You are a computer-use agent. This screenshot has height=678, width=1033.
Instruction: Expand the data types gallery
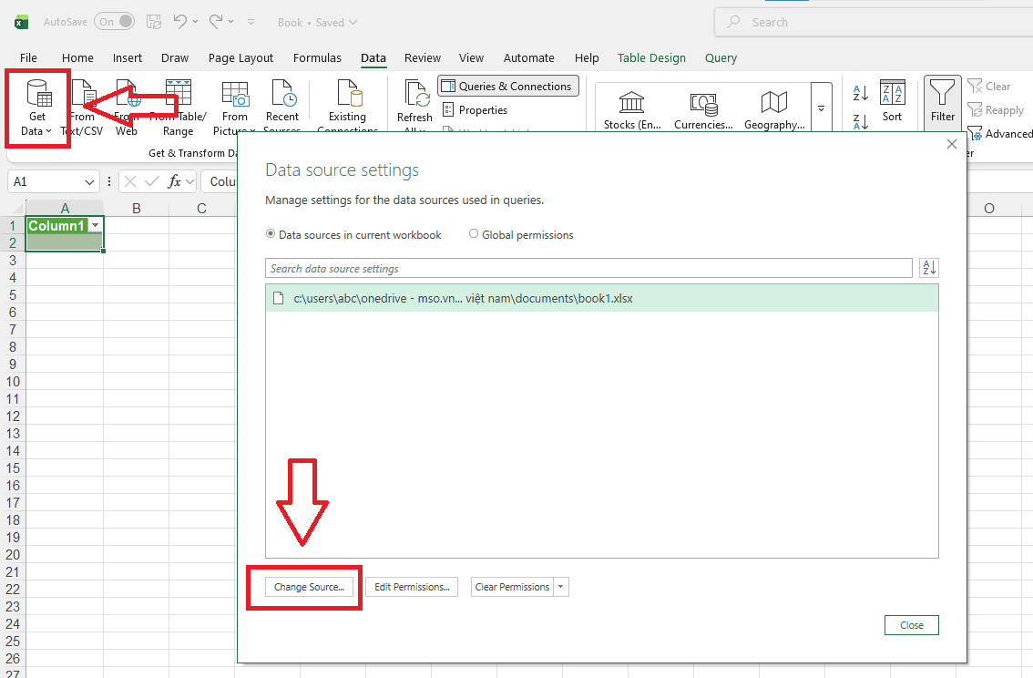tap(821, 108)
